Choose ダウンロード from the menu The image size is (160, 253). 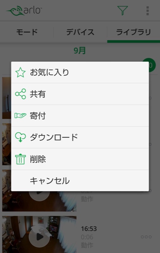[80, 137]
